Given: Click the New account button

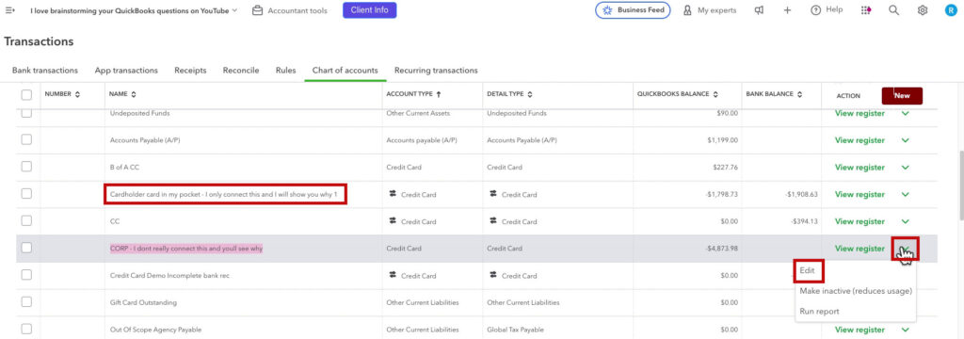Looking at the screenshot, I should click(902, 95).
